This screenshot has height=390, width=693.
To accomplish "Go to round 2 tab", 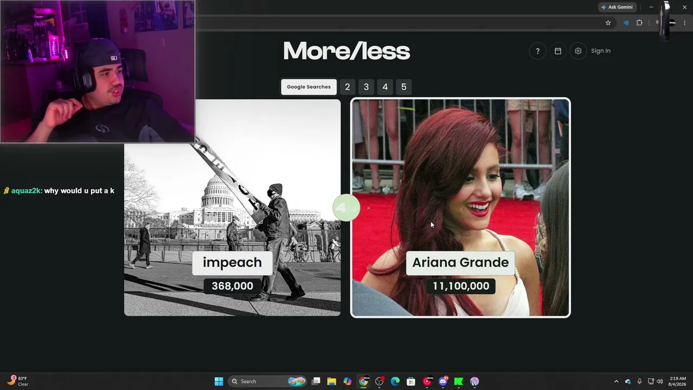I will point(348,87).
